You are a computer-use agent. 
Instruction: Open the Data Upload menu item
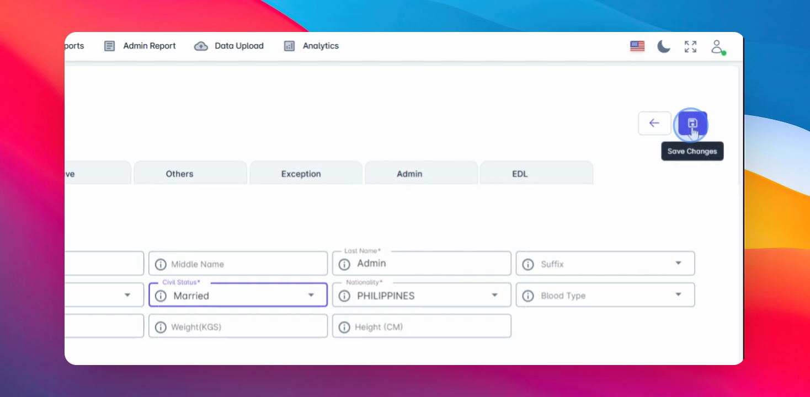coord(229,46)
